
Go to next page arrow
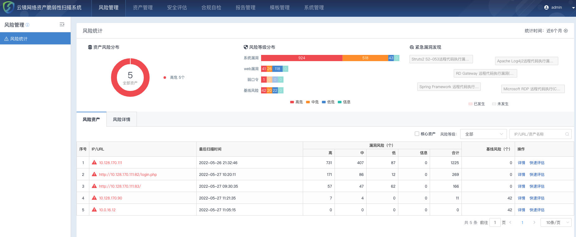534,222
